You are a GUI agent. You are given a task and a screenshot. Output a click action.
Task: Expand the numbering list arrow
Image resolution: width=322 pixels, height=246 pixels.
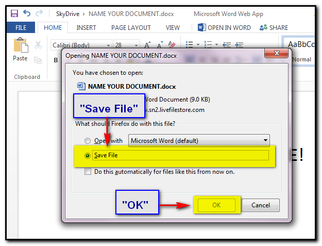217,44
